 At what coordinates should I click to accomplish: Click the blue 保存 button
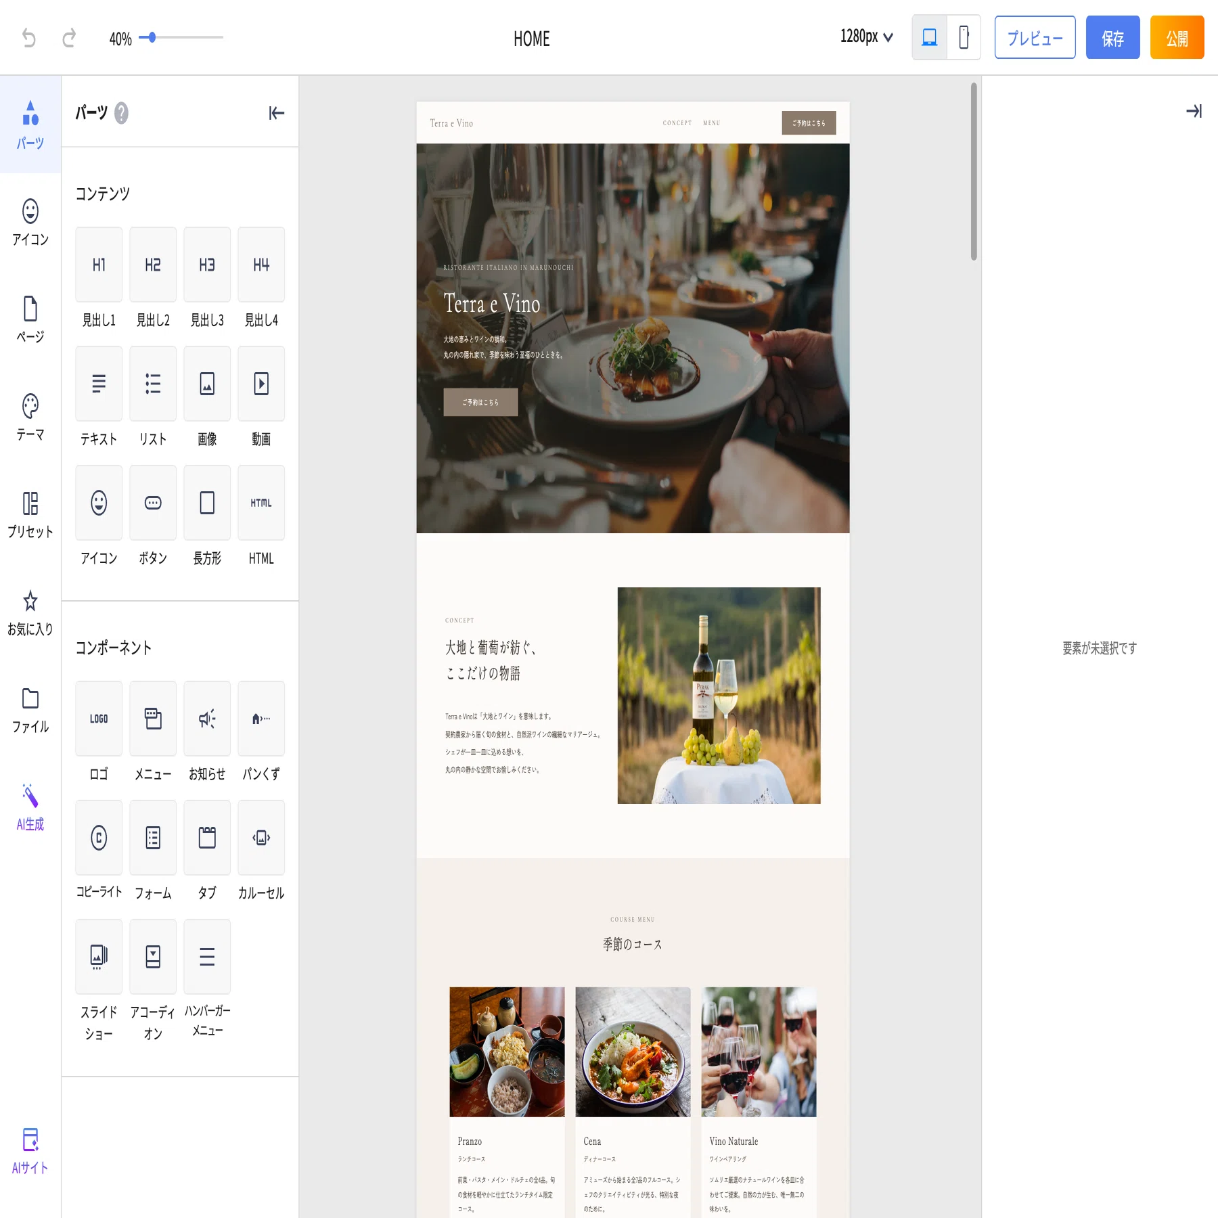(x=1112, y=37)
